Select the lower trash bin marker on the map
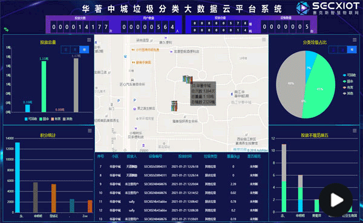The height and width of the screenshot is (223, 363). pos(174,106)
